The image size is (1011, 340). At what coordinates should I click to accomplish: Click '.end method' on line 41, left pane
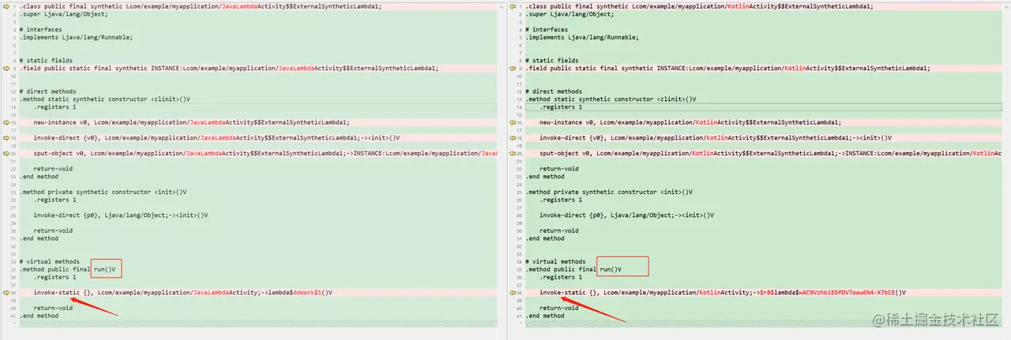tap(39, 316)
